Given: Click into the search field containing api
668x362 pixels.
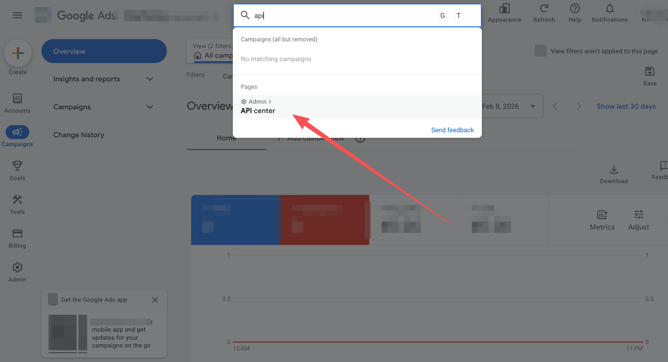Looking at the screenshot, I should (x=343, y=16).
